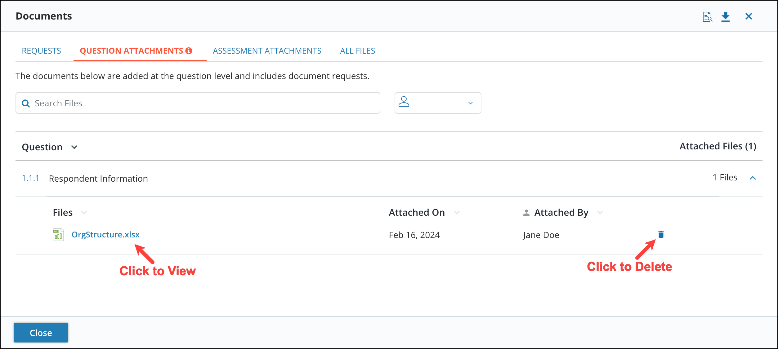Click the Close button to dismiss dialog
This screenshot has height=349, width=778.
click(41, 333)
